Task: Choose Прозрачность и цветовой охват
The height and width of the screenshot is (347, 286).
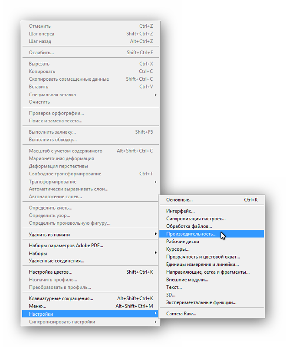Action: (x=212, y=257)
